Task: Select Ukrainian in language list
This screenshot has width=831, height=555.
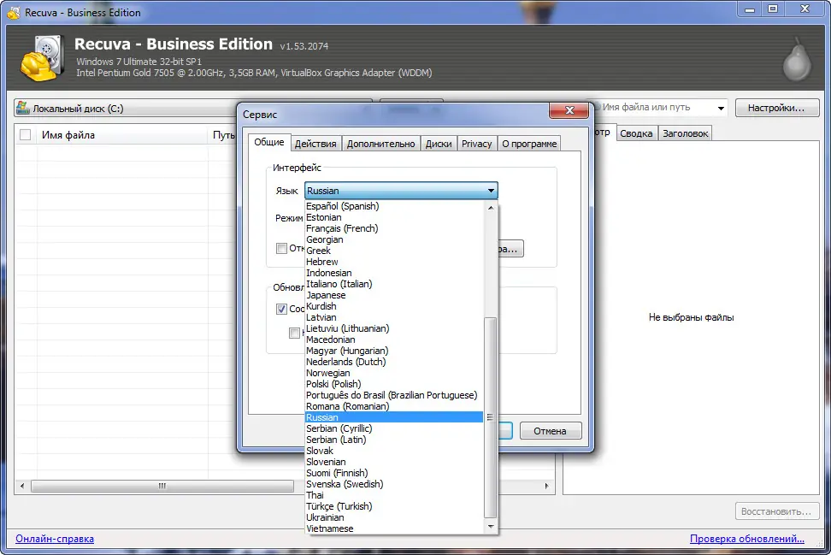Action: tap(394, 518)
